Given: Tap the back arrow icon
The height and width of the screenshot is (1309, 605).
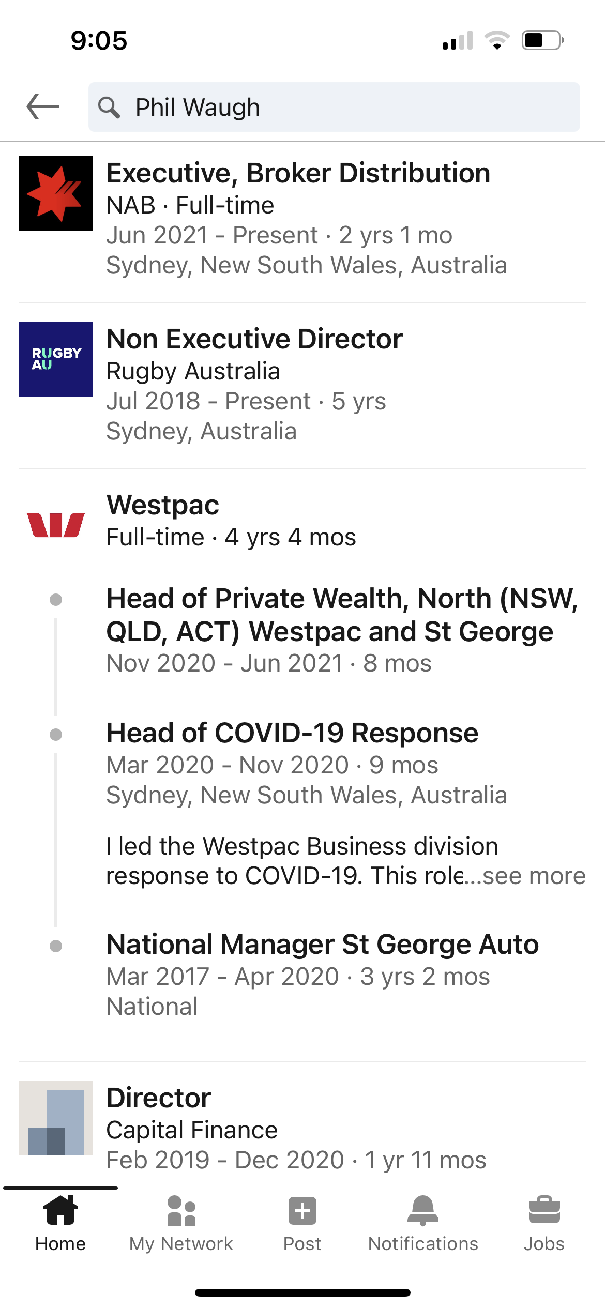Looking at the screenshot, I should (43, 106).
